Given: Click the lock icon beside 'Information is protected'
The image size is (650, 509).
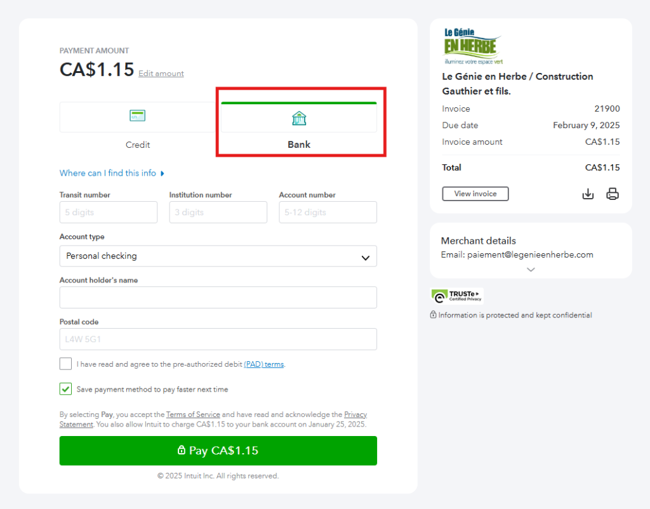Looking at the screenshot, I should click(433, 315).
